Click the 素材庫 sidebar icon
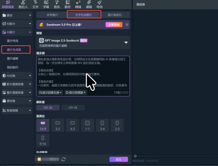 (x=4, y=101)
